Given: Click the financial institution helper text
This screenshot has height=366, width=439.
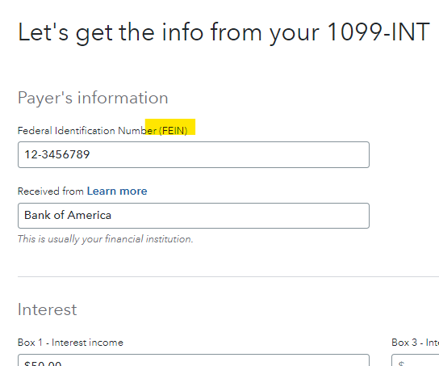Looking at the screenshot, I should pos(105,239).
